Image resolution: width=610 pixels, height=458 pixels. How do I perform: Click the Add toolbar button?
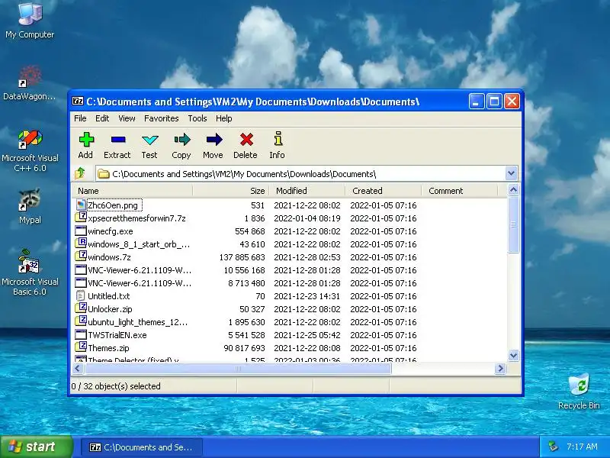tap(85, 146)
